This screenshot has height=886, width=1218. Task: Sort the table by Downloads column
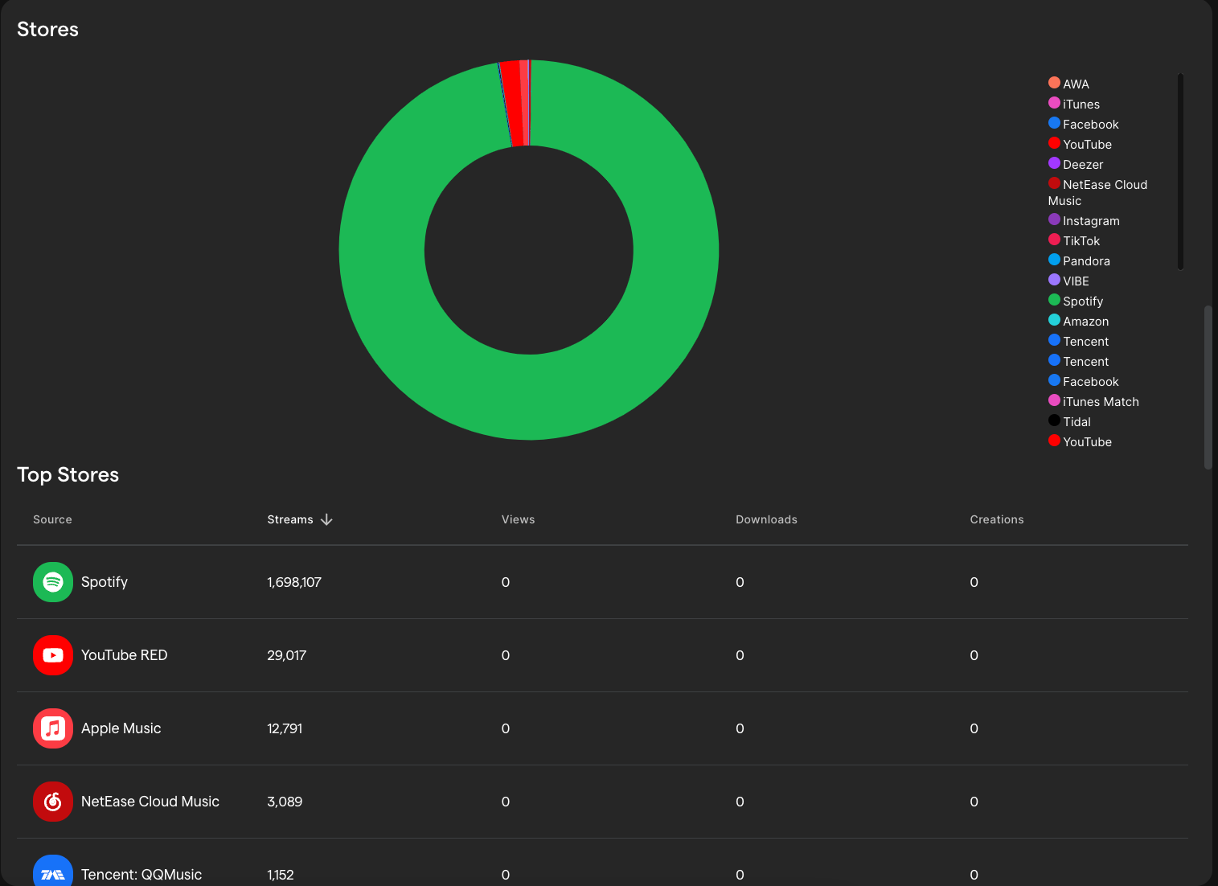coord(766,519)
